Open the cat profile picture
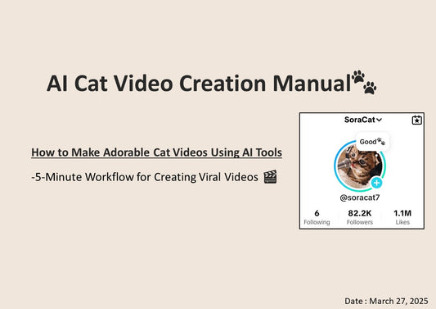Viewport: 436px width, 309px height. (x=360, y=166)
